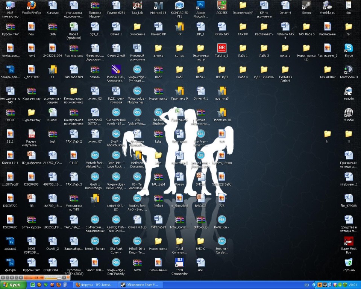The height and width of the screenshot is (289, 361).
Task: Click the Steam icon in system tray
Action: click(x=325, y=285)
